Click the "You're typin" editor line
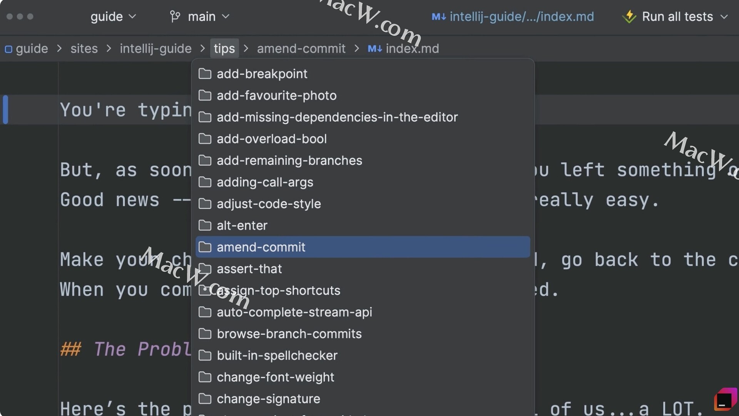The width and height of the screenshot is (739, 416). pyautogui.click(x=125, y=110)
